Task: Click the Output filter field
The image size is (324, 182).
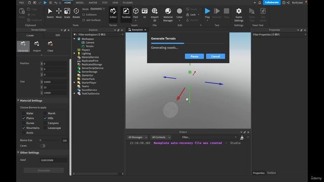Action: click(209, 137)
